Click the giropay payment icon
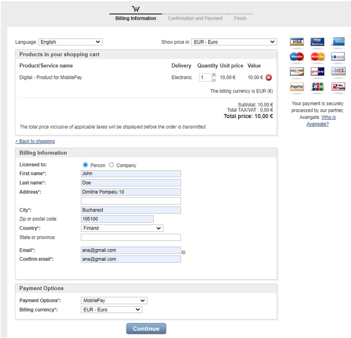Viewport: 351px width, 338px height. 317,72
